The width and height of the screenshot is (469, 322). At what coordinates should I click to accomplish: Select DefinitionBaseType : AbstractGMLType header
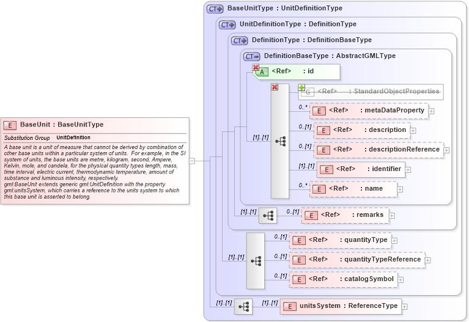pyautogui.click(x=330, y=56)
